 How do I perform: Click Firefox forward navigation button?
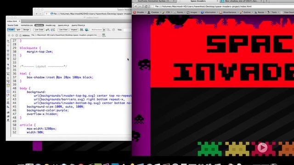tap(140, 6)
